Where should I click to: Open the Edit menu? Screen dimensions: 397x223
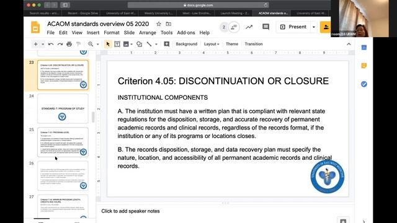[x=63, y=33]
